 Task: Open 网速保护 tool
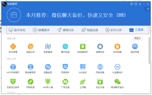tap(65, 69)
